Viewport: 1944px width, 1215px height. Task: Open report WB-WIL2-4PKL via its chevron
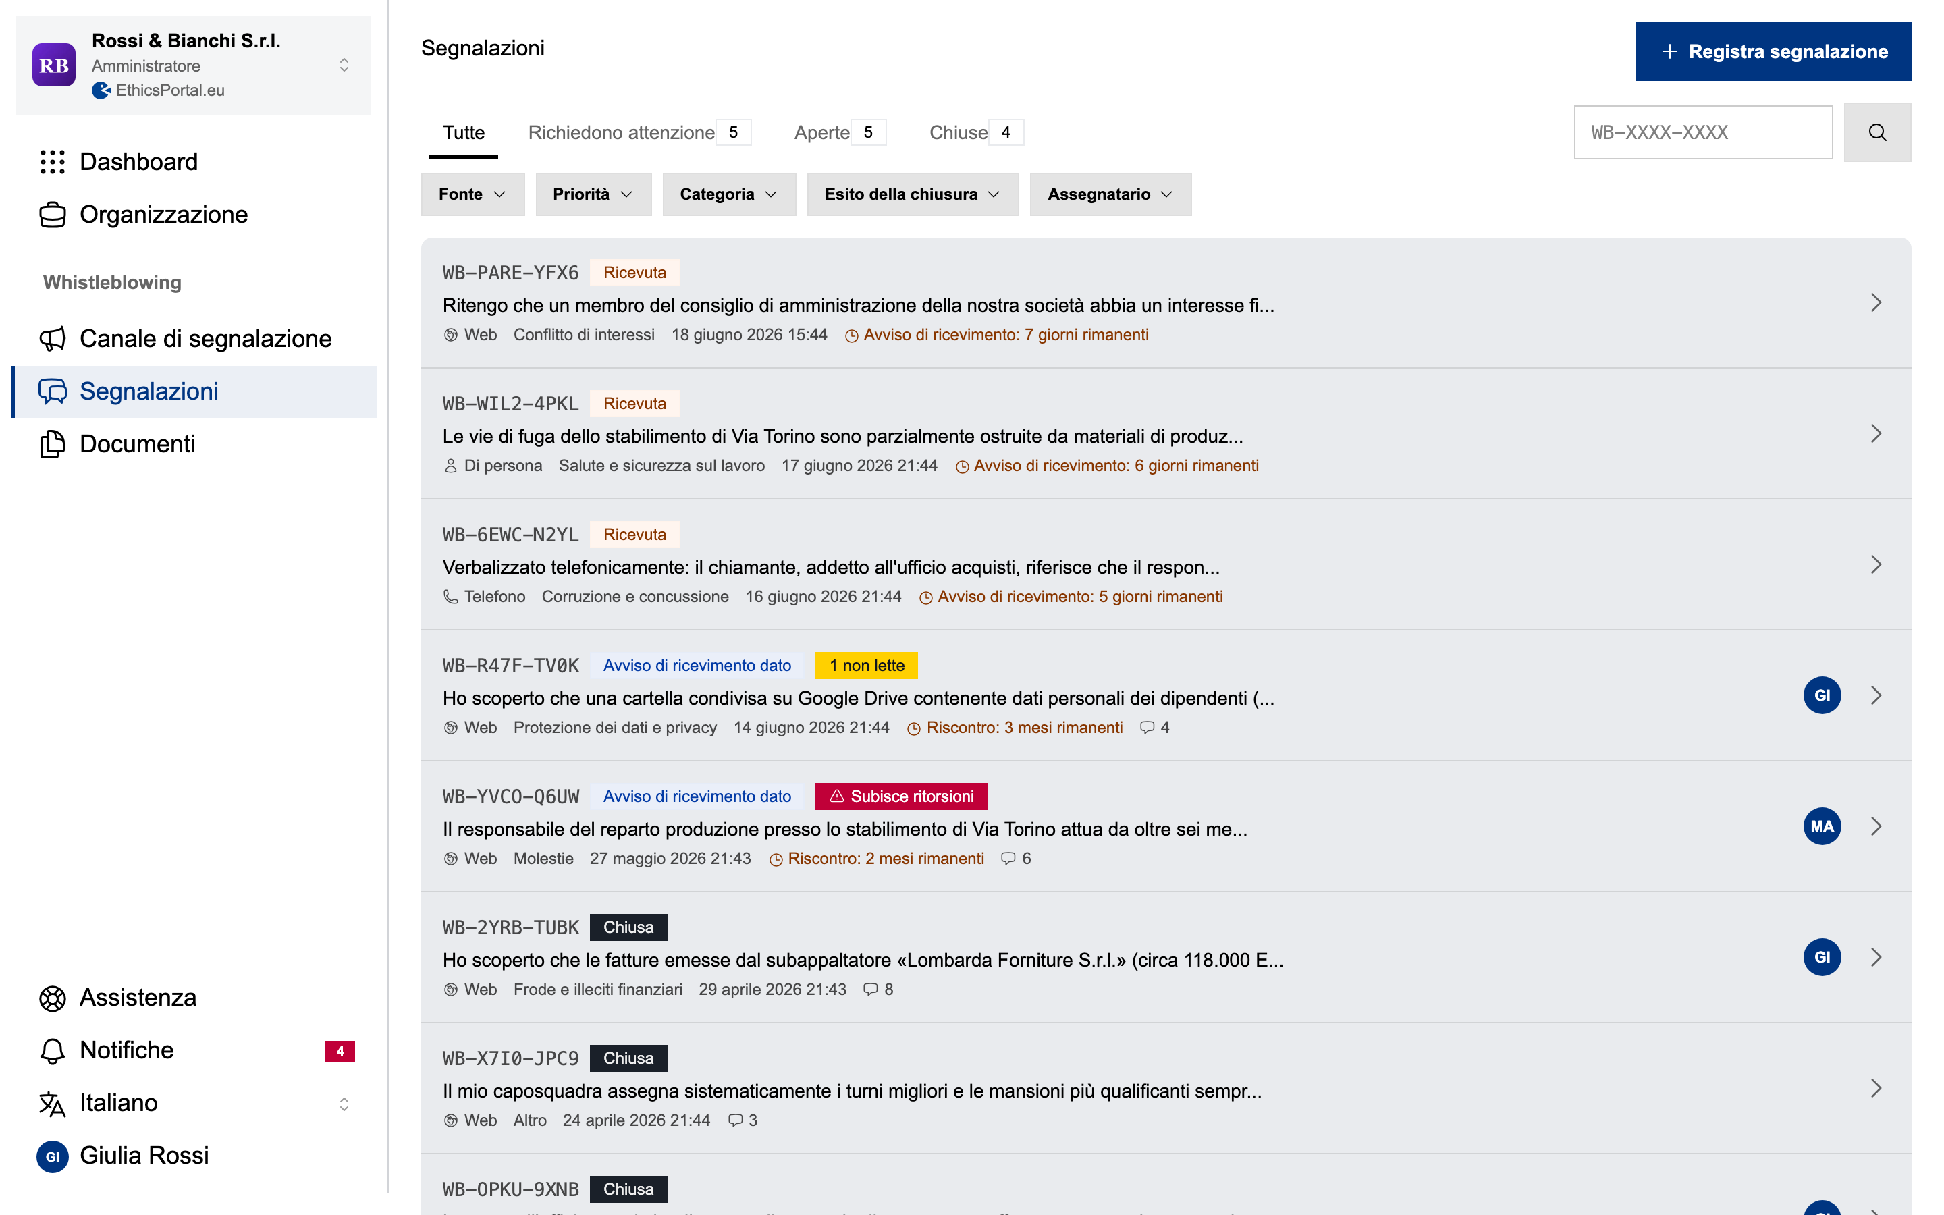coord(1876,434)
